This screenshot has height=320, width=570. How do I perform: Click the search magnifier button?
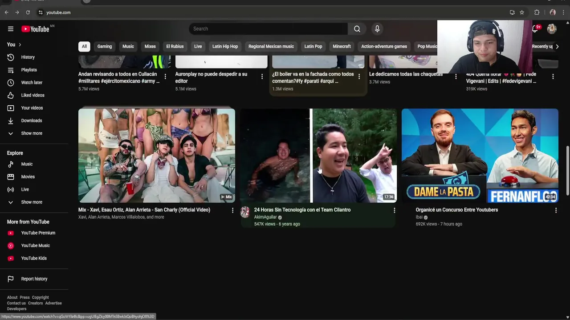coord(357,29)
